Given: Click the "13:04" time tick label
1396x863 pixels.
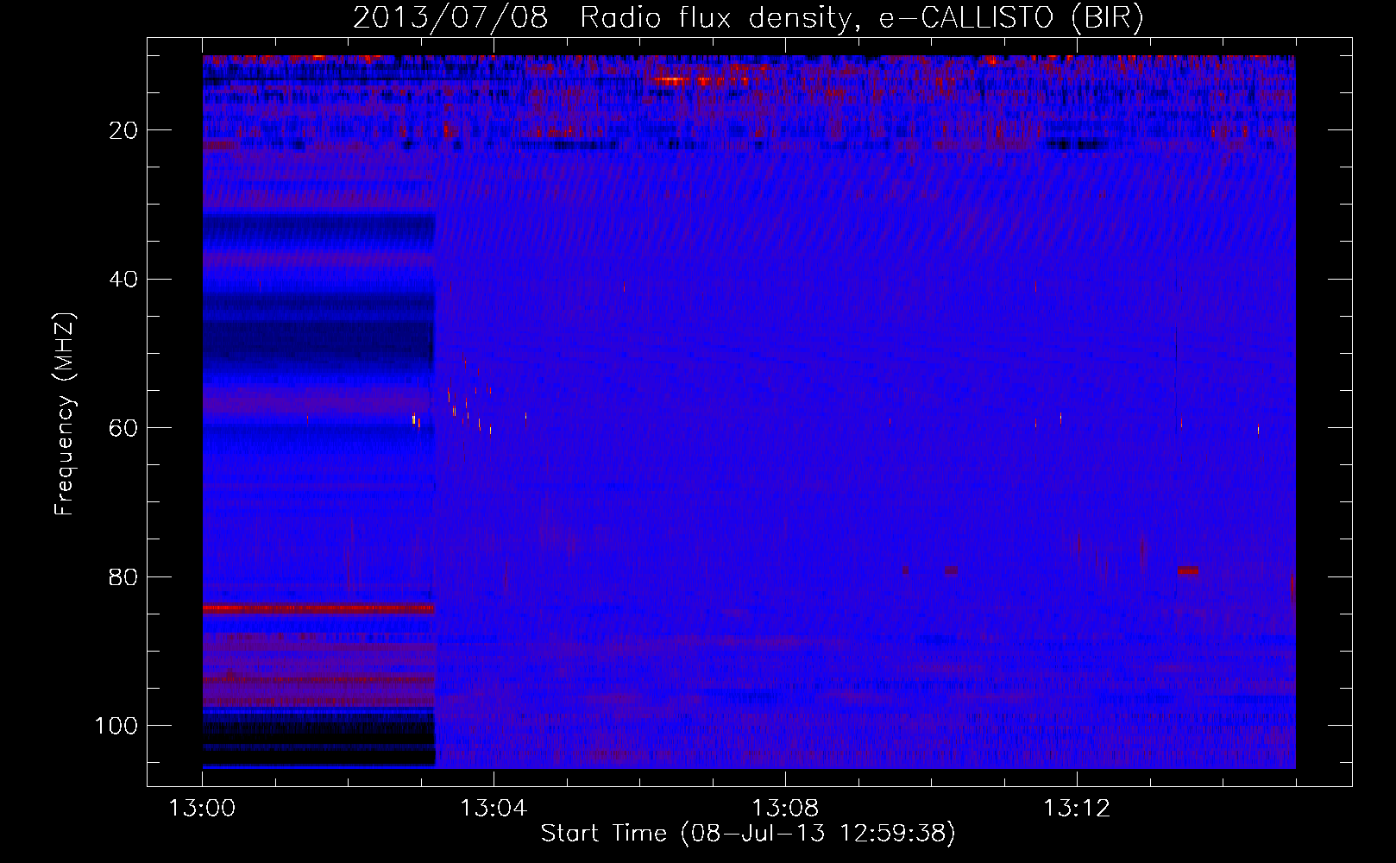Looking at the screenshot, I should 494,809.
